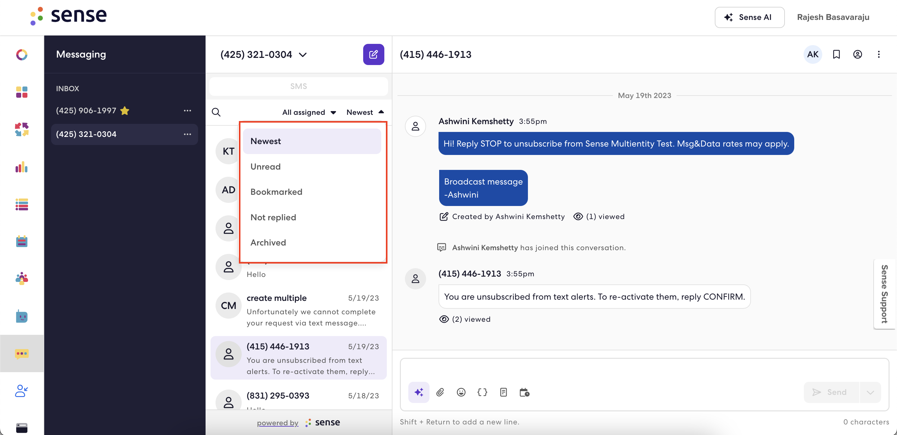Click Created by Ashwini Kemshetty note
Viewport: 897px width, 435px height.
coord(502,217)
